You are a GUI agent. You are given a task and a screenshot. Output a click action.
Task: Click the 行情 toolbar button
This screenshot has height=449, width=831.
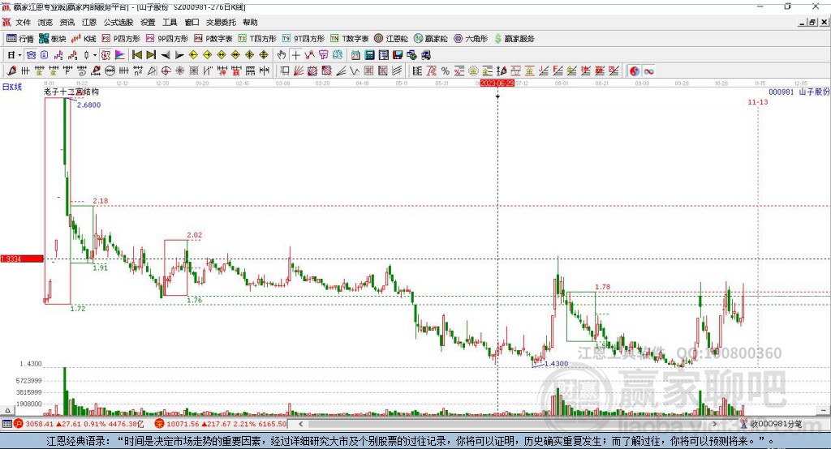coord(20,39)
